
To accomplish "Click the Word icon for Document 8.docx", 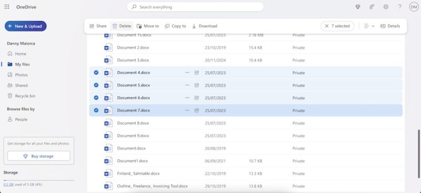I will click(108, 123).
